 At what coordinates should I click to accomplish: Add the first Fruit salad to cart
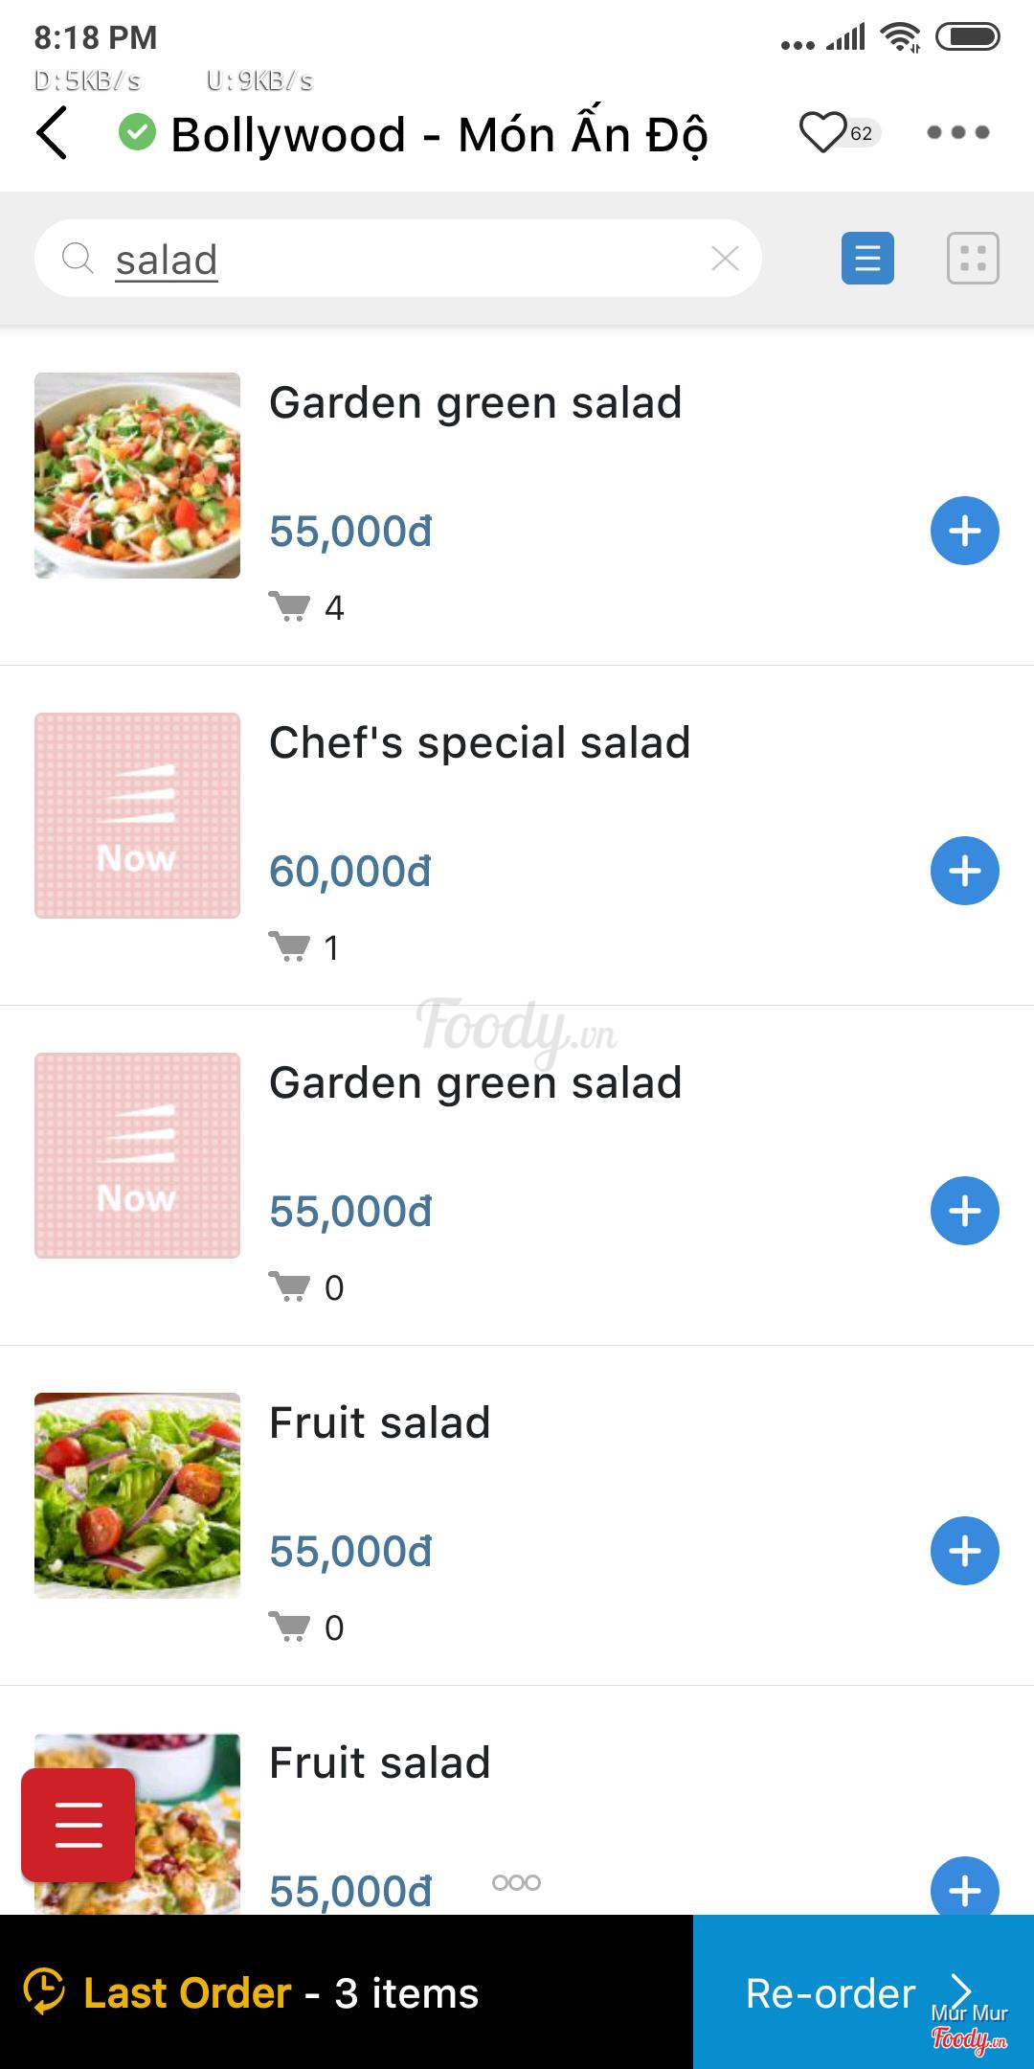point(964,1551)
